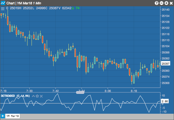
Task: Click the YM Mar18 1 Min title
Action: 29,3
